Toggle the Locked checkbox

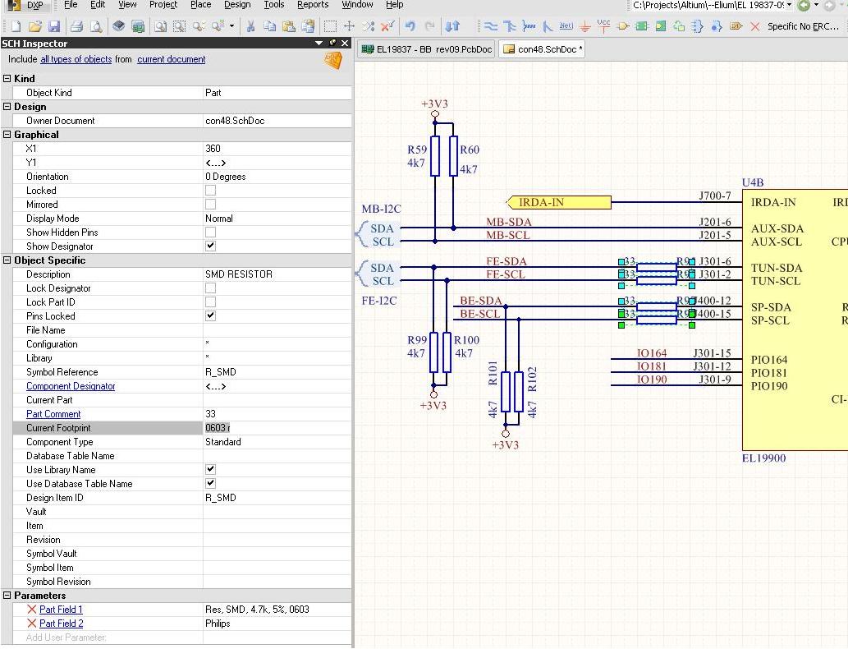point(210,191)
